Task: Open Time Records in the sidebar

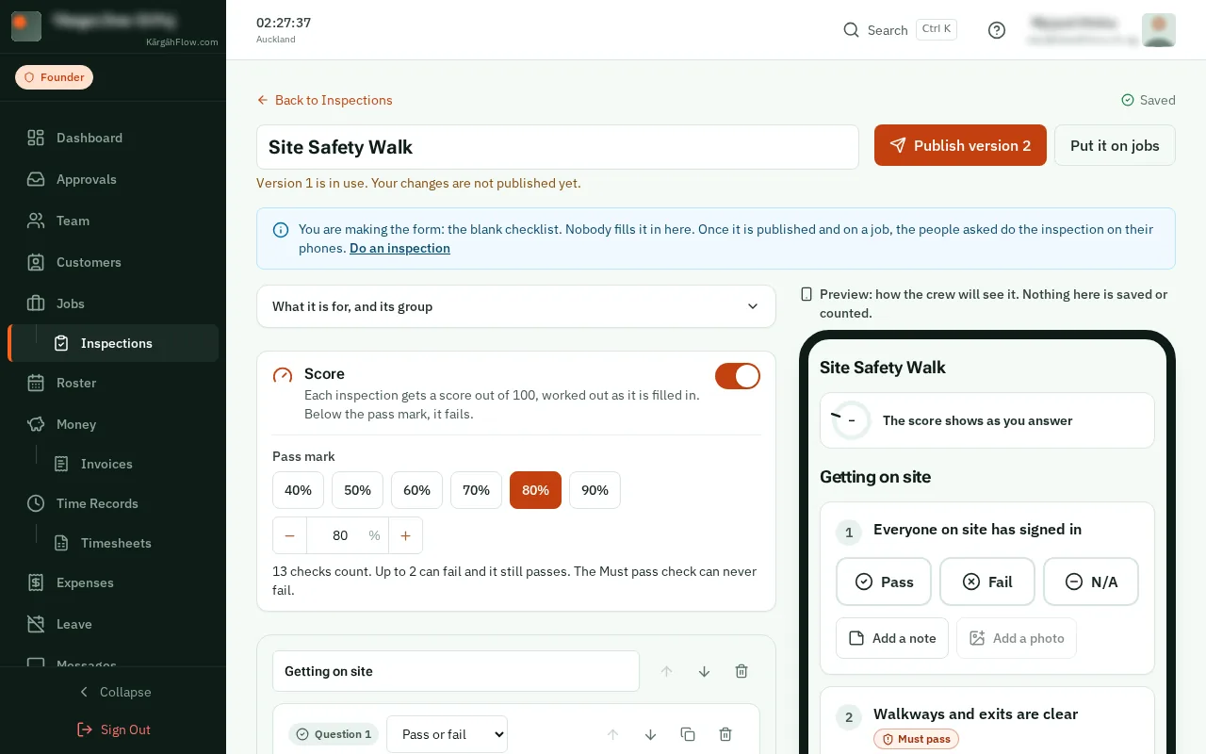Action: pos(113,503)
